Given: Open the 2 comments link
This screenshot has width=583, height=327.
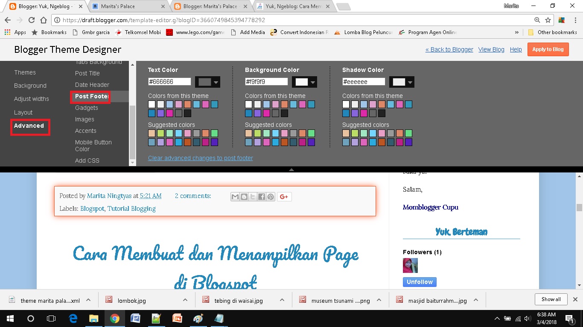Looking at the screenshot, I should 193,196.
